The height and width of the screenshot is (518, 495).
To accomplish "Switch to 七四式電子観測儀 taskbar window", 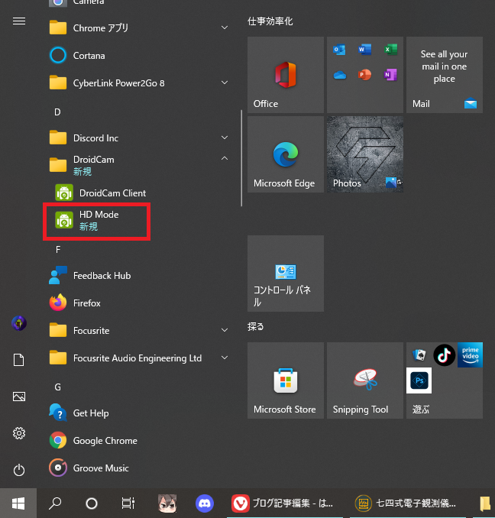I will point(408,503).
